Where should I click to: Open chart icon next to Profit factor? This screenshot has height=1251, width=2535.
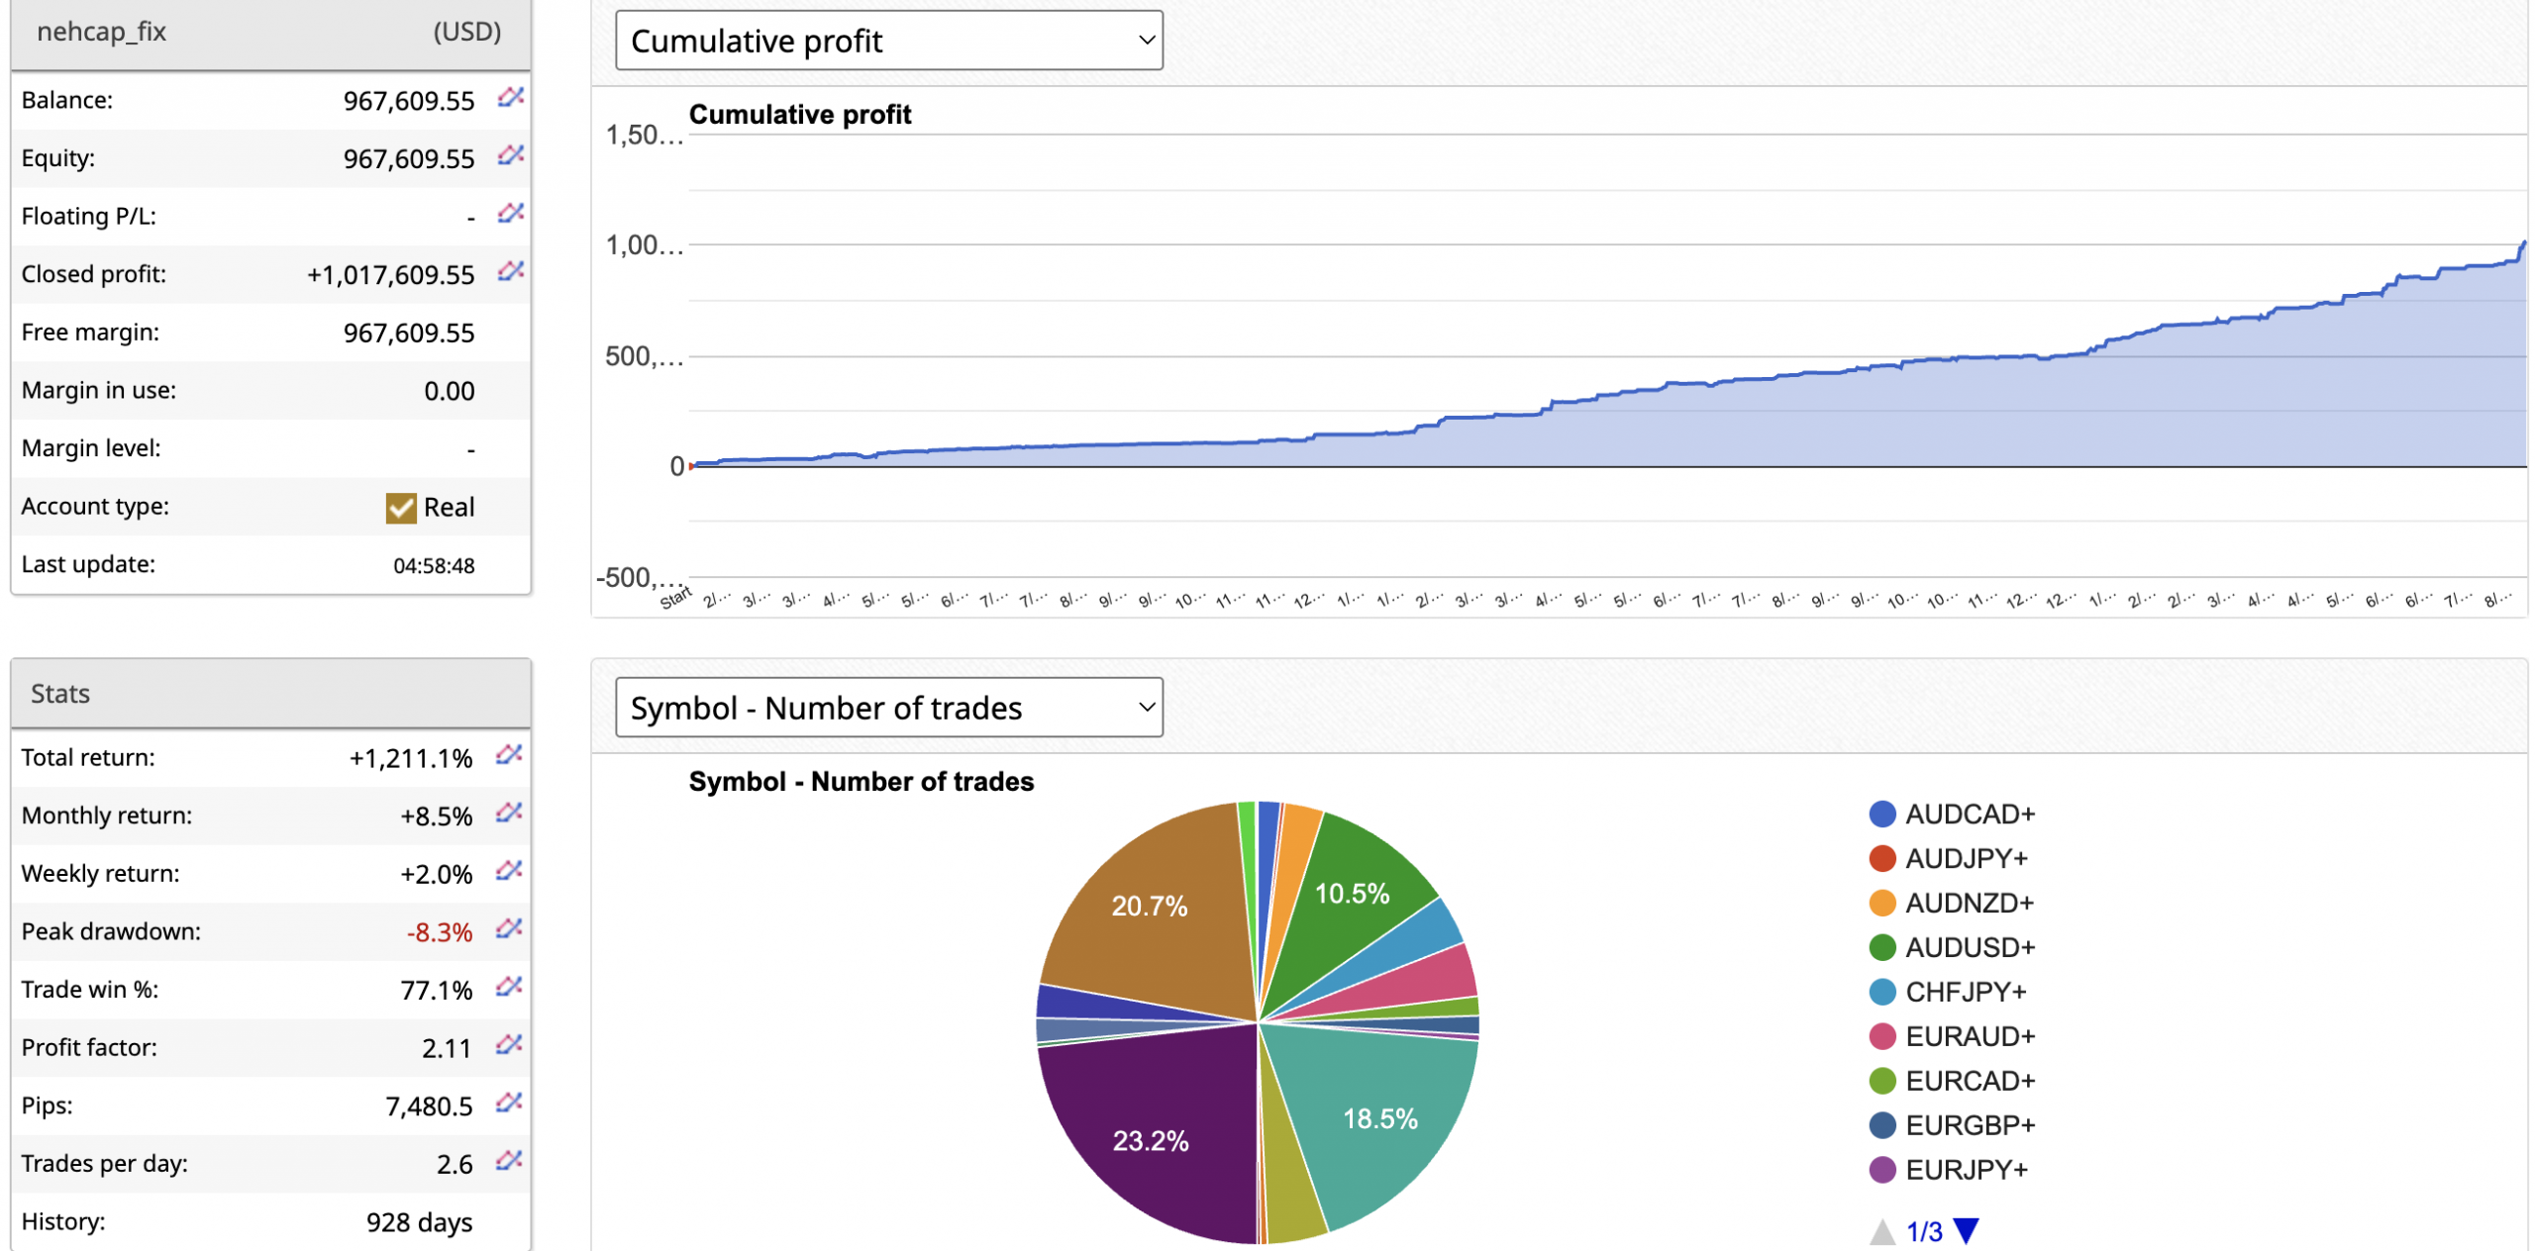508,1045
